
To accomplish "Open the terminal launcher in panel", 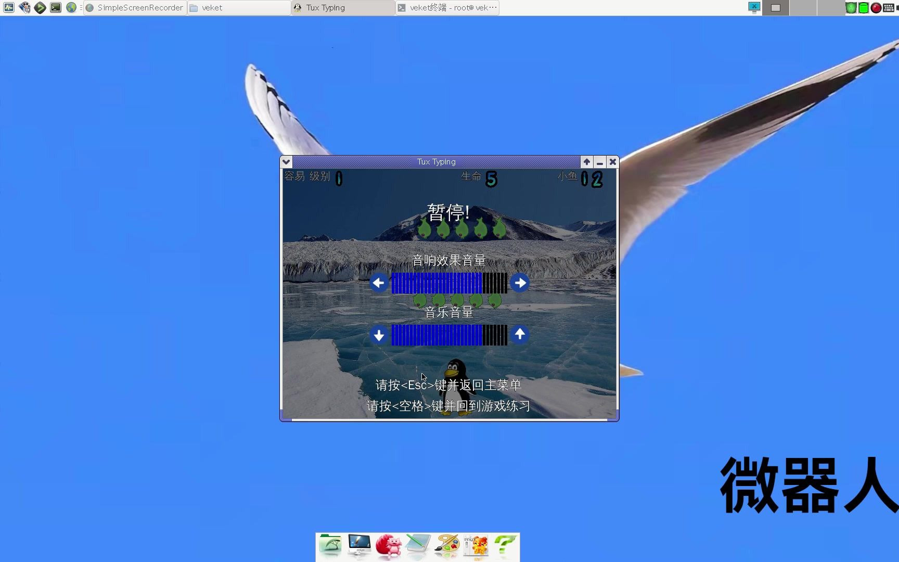I will coord(56,7).
